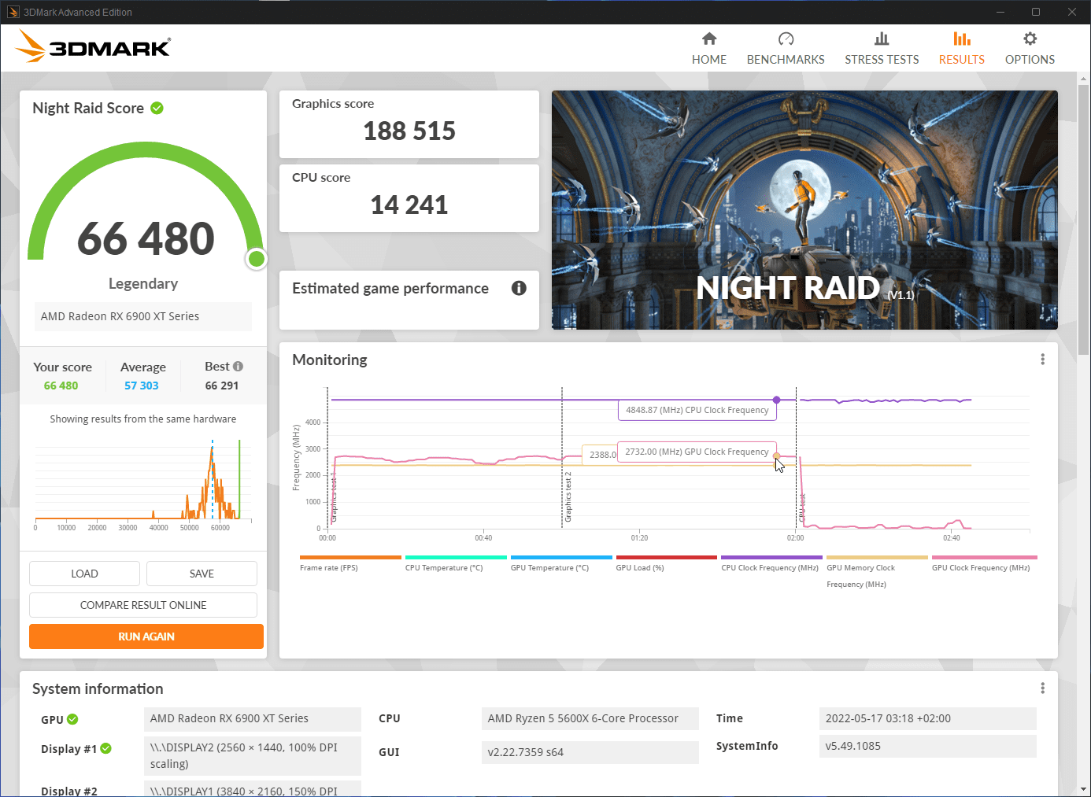Click the green verified icon next to GPU
Screen dimensions: 1091x797
(72, 719)
